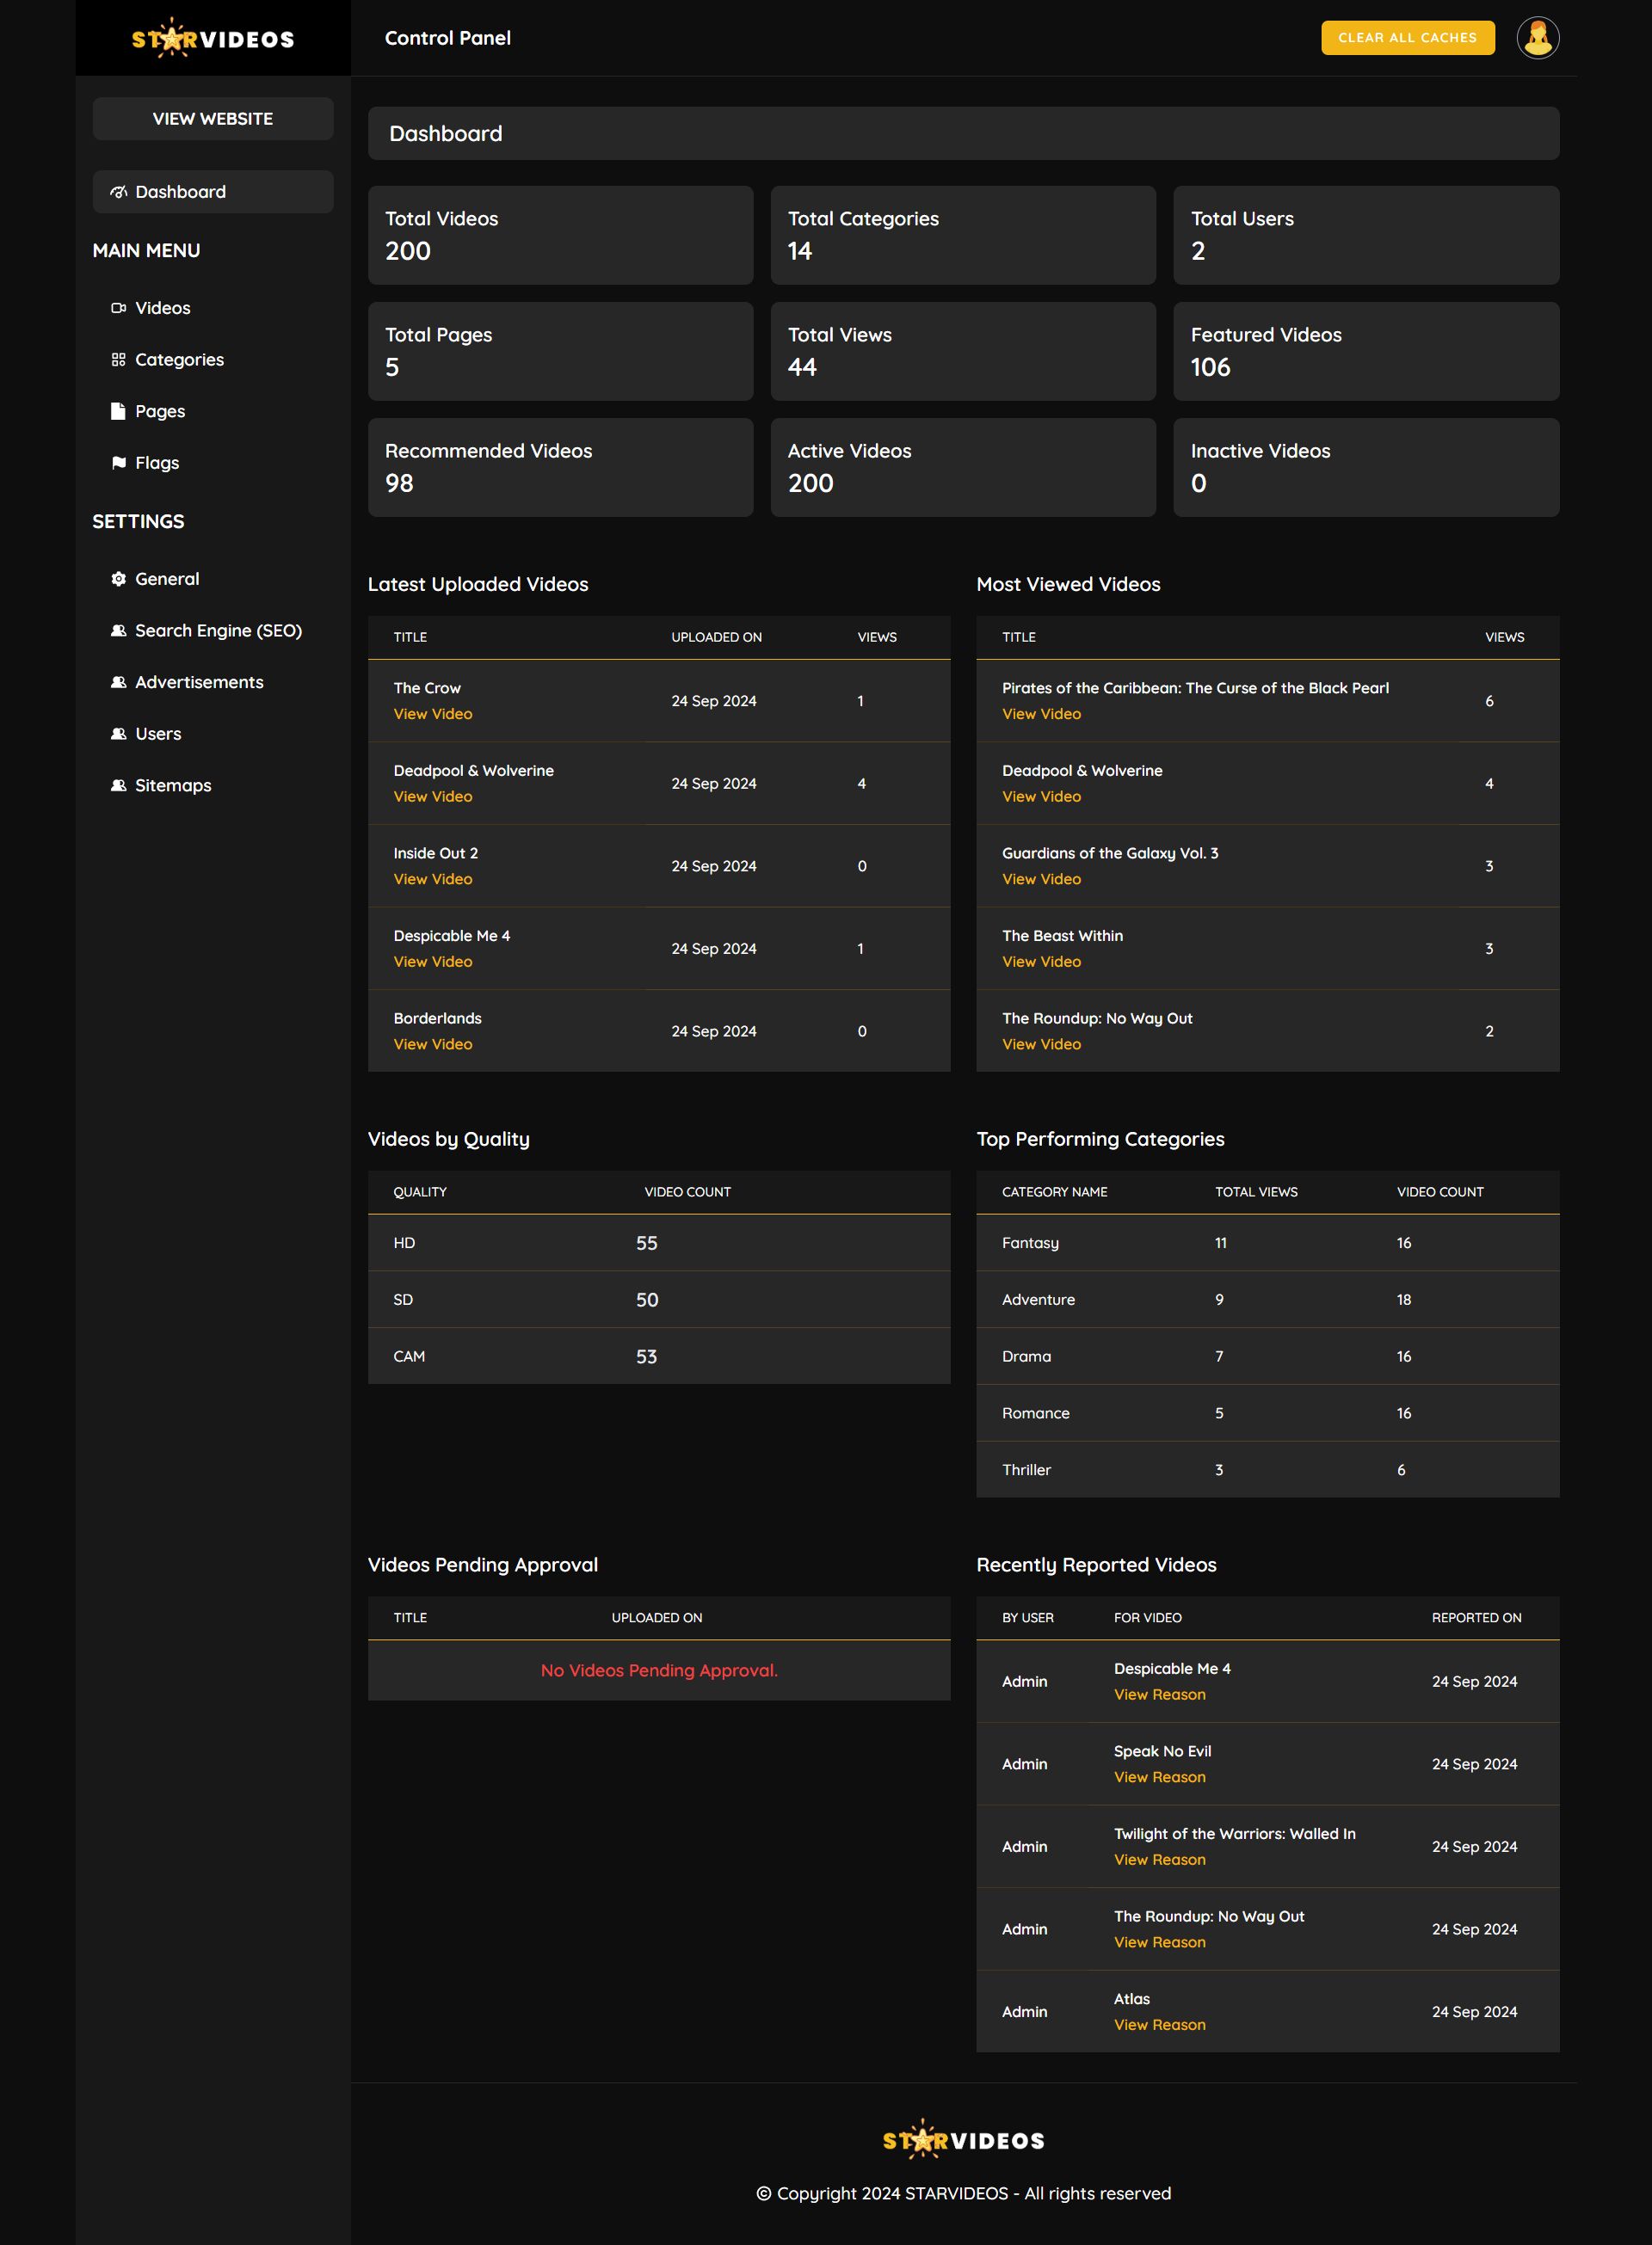View Reason for Atlas report
This screenshot has height=2245, width=1652.
click(x=1159, y=2024)
